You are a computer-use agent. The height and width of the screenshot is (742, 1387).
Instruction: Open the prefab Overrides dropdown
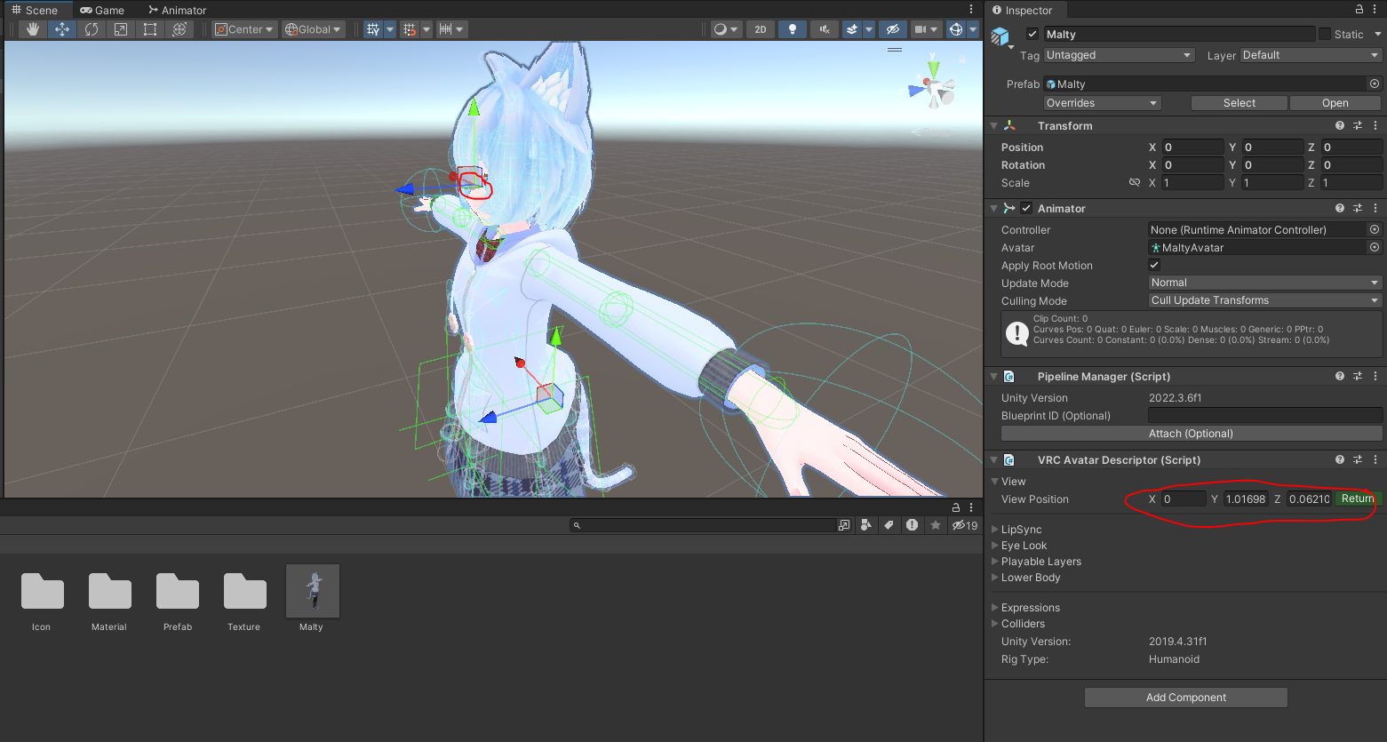[1102, 103]
